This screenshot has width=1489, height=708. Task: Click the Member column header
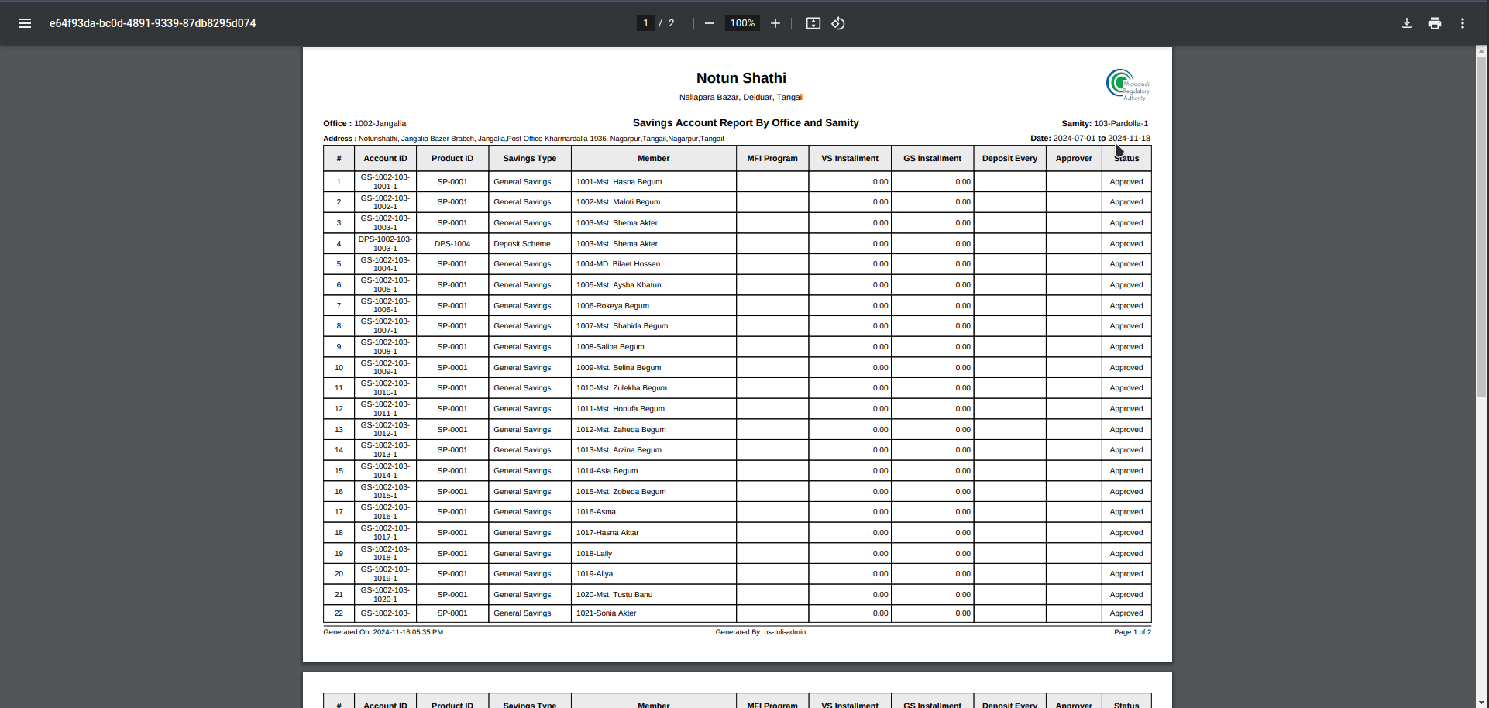click(654, 159)
